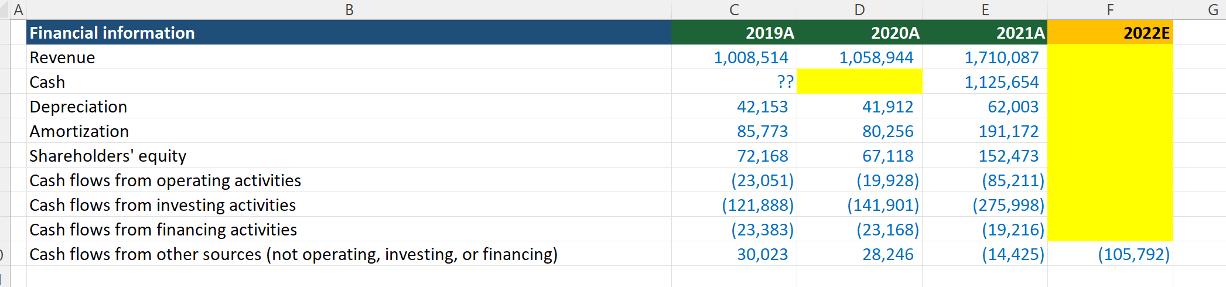
Task: Select column E header
Action: click(985, 9)
